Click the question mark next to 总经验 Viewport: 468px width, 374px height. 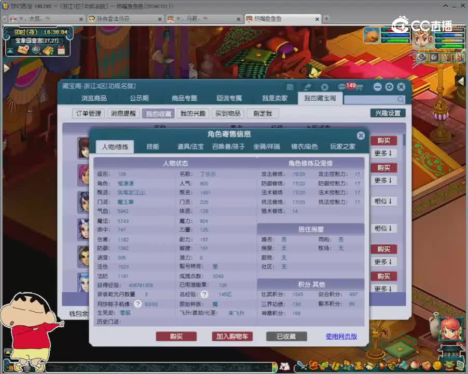(204, 294)
